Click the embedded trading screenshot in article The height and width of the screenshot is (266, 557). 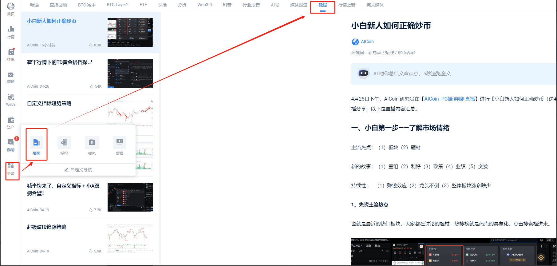click(x=454, y=252)
